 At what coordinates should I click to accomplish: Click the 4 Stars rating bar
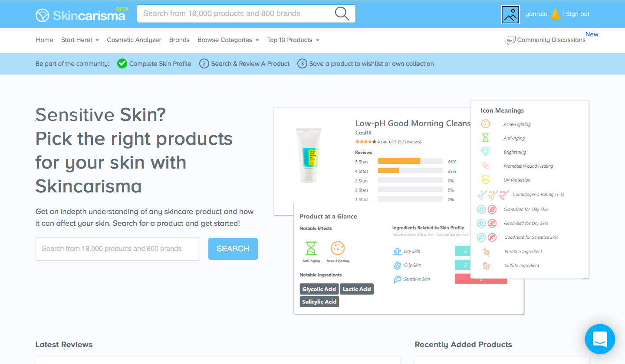coord(410,171)
